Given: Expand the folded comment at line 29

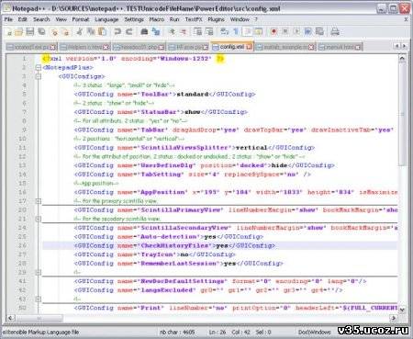Looking at the screenshot, I should tap(39, 272).
